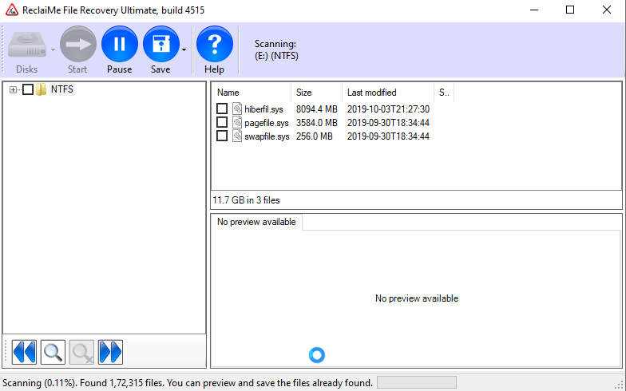The height and width of the screenshot is (391, 626).
Task: Click the window resize grip in status bar
Action: click(x=620, y=385)
